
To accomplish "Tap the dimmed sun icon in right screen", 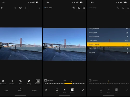I will point(118,8).
